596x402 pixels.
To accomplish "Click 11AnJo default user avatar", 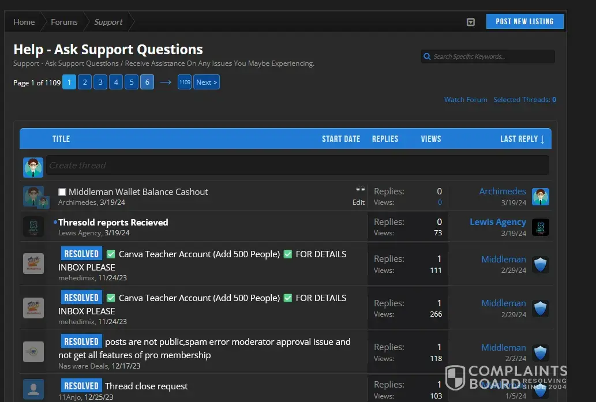I will 33,389.
